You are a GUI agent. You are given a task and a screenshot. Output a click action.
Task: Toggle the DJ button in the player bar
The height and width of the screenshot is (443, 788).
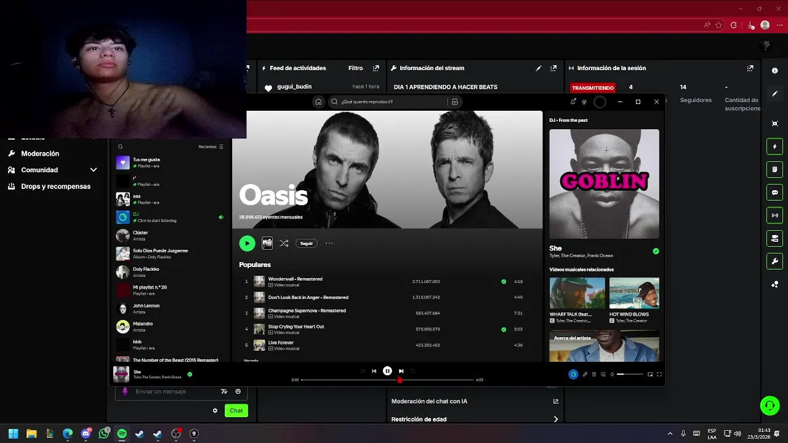click(573, 374)
